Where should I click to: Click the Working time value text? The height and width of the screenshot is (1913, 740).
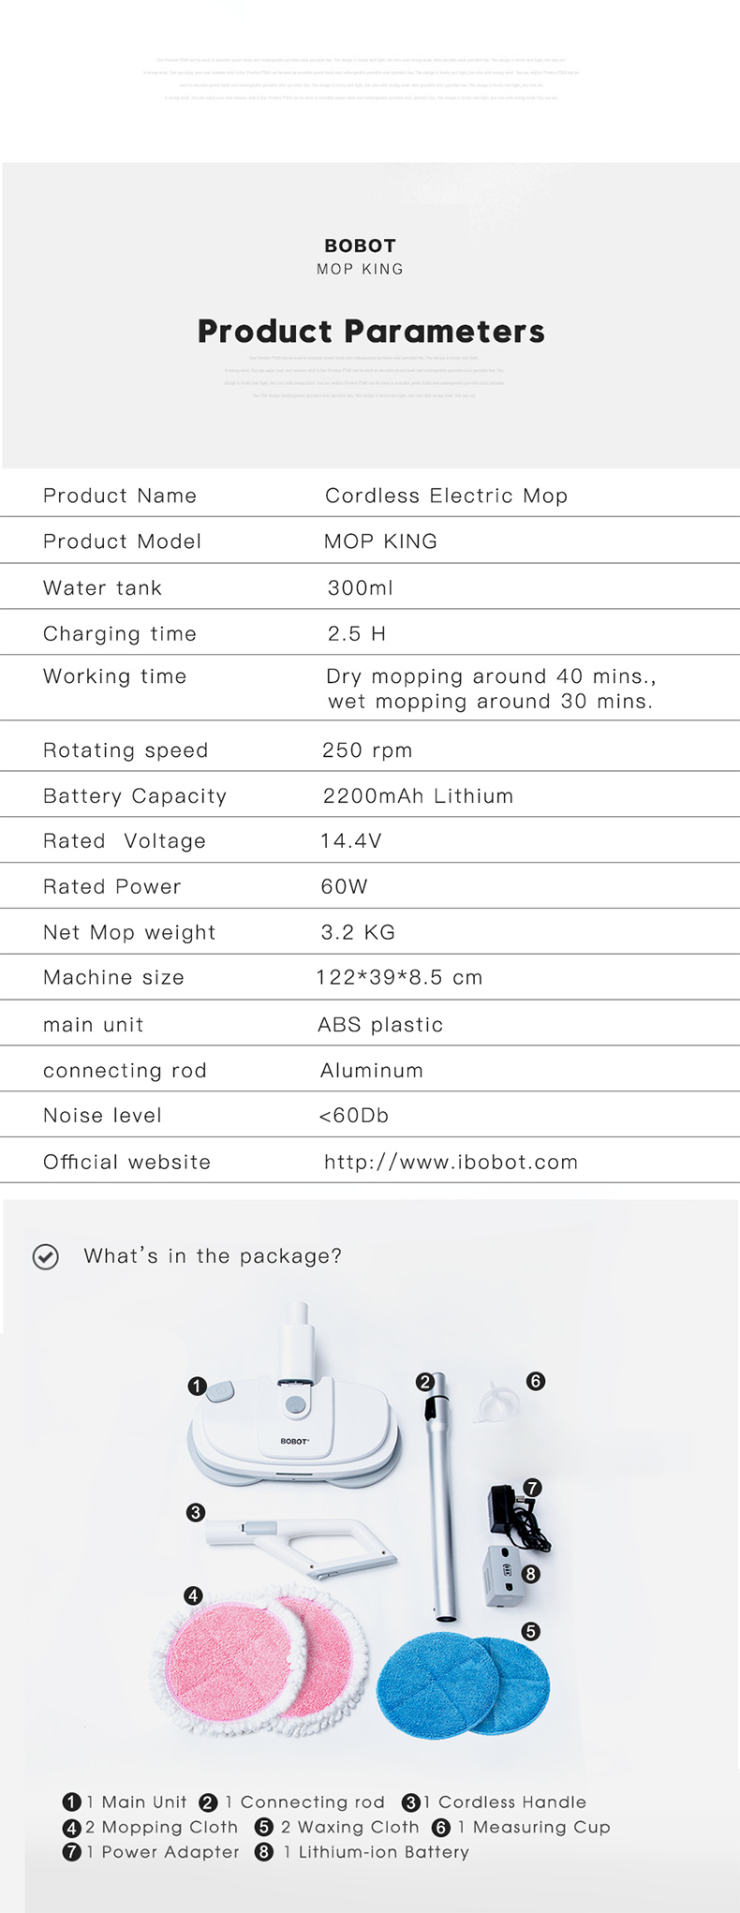(x=491, y=689)
